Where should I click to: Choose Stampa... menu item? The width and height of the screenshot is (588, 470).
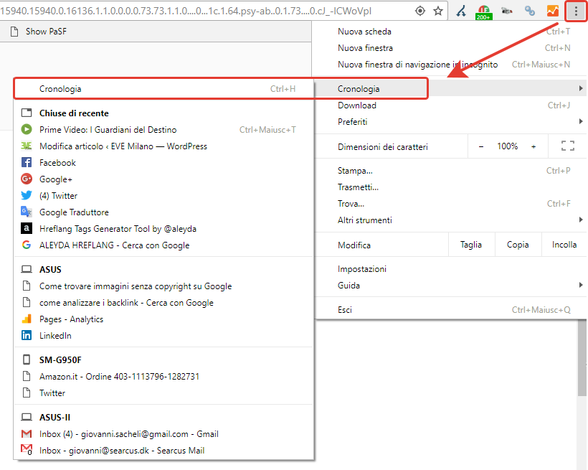coord(450,171)
